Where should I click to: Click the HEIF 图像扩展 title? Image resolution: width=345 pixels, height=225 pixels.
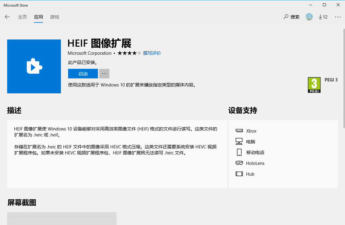coord(99,43)
